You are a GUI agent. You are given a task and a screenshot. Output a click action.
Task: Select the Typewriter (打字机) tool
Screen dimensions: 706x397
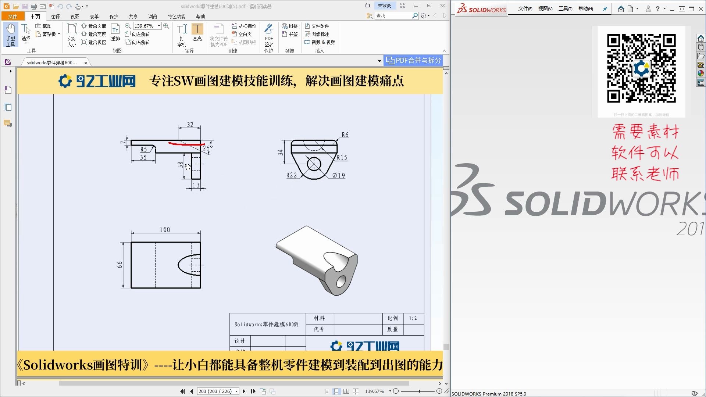[182, 35]
